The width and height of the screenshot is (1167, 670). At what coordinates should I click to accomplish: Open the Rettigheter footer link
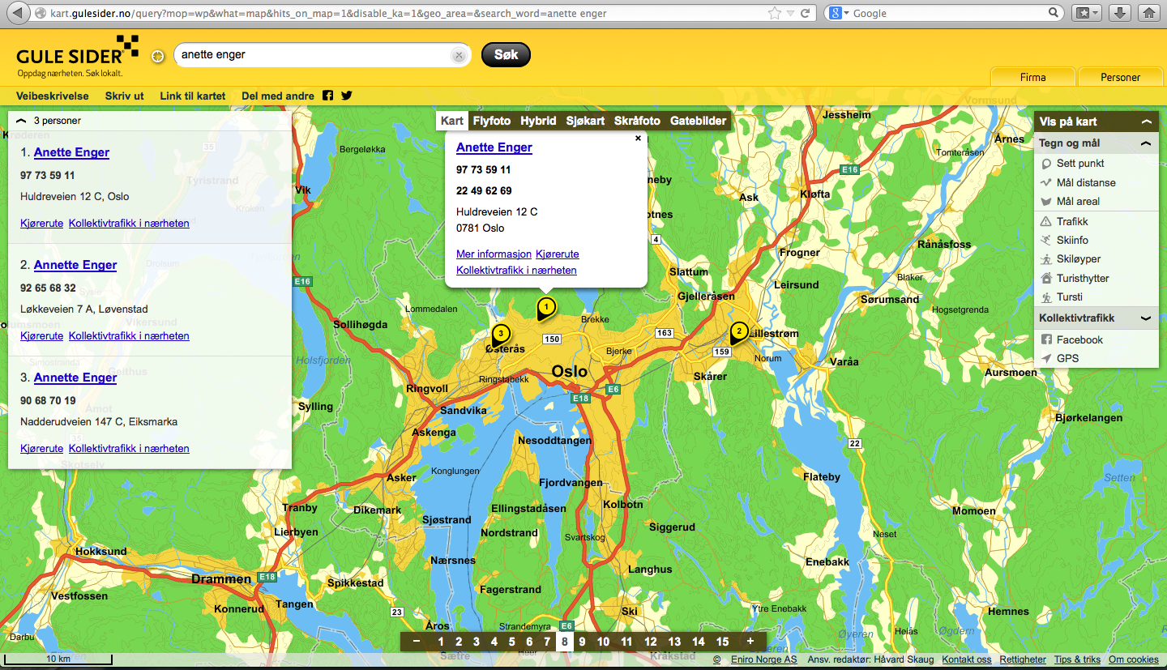click(x=1023, y=659)
